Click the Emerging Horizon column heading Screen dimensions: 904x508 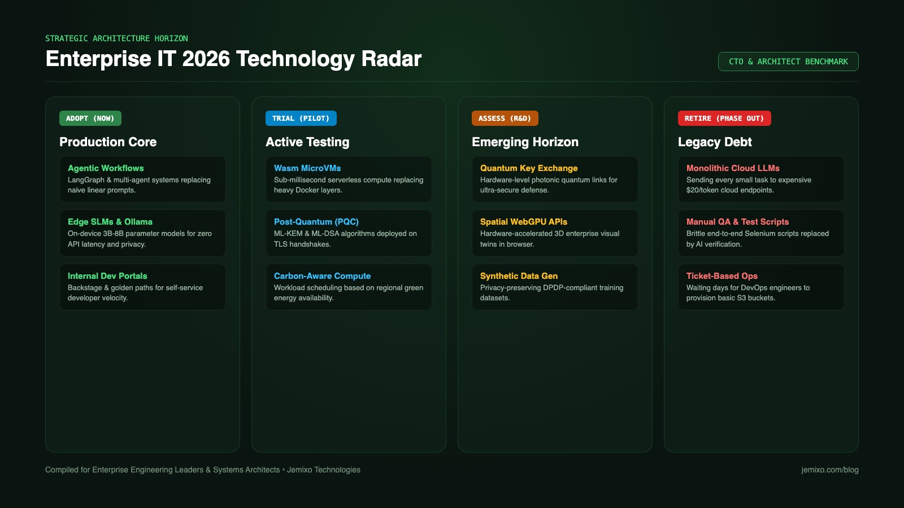click(525, 142)
